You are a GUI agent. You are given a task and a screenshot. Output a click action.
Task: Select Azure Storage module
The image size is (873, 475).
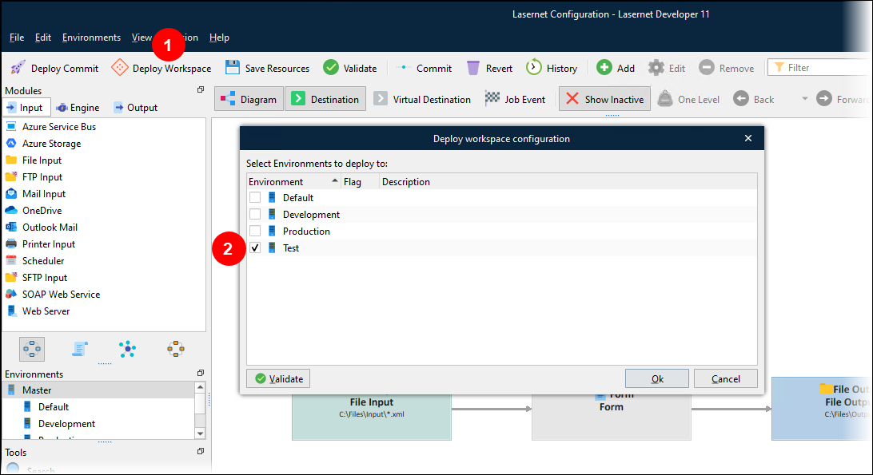coord(51,144)
